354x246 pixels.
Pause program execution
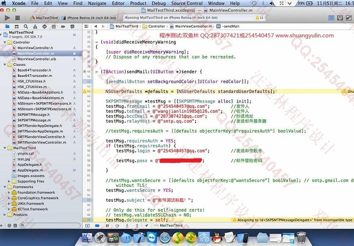pos(107,226)
